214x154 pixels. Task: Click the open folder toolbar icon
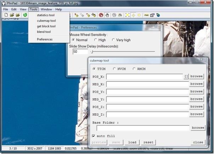(11, 15)
